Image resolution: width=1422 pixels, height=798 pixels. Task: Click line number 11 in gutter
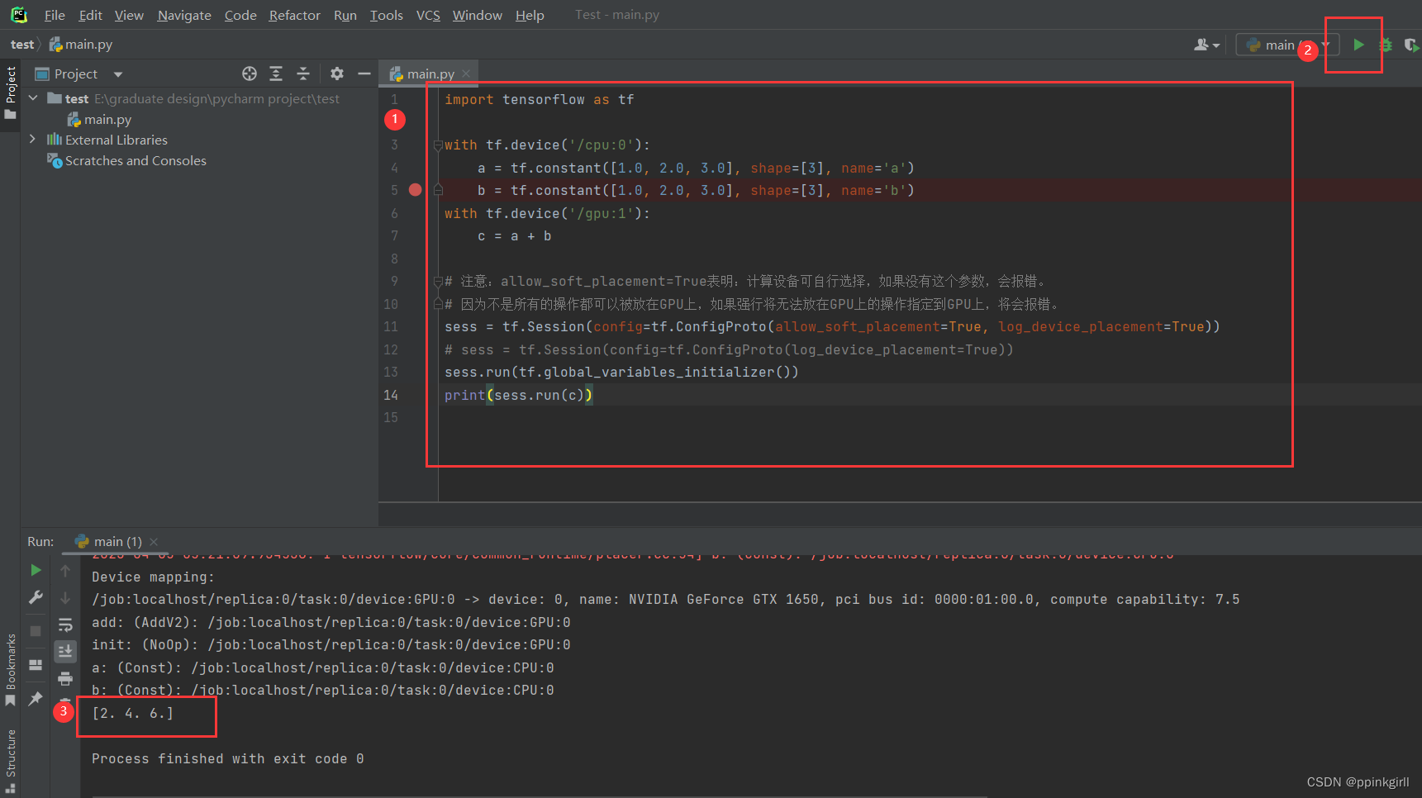point(391,326)
